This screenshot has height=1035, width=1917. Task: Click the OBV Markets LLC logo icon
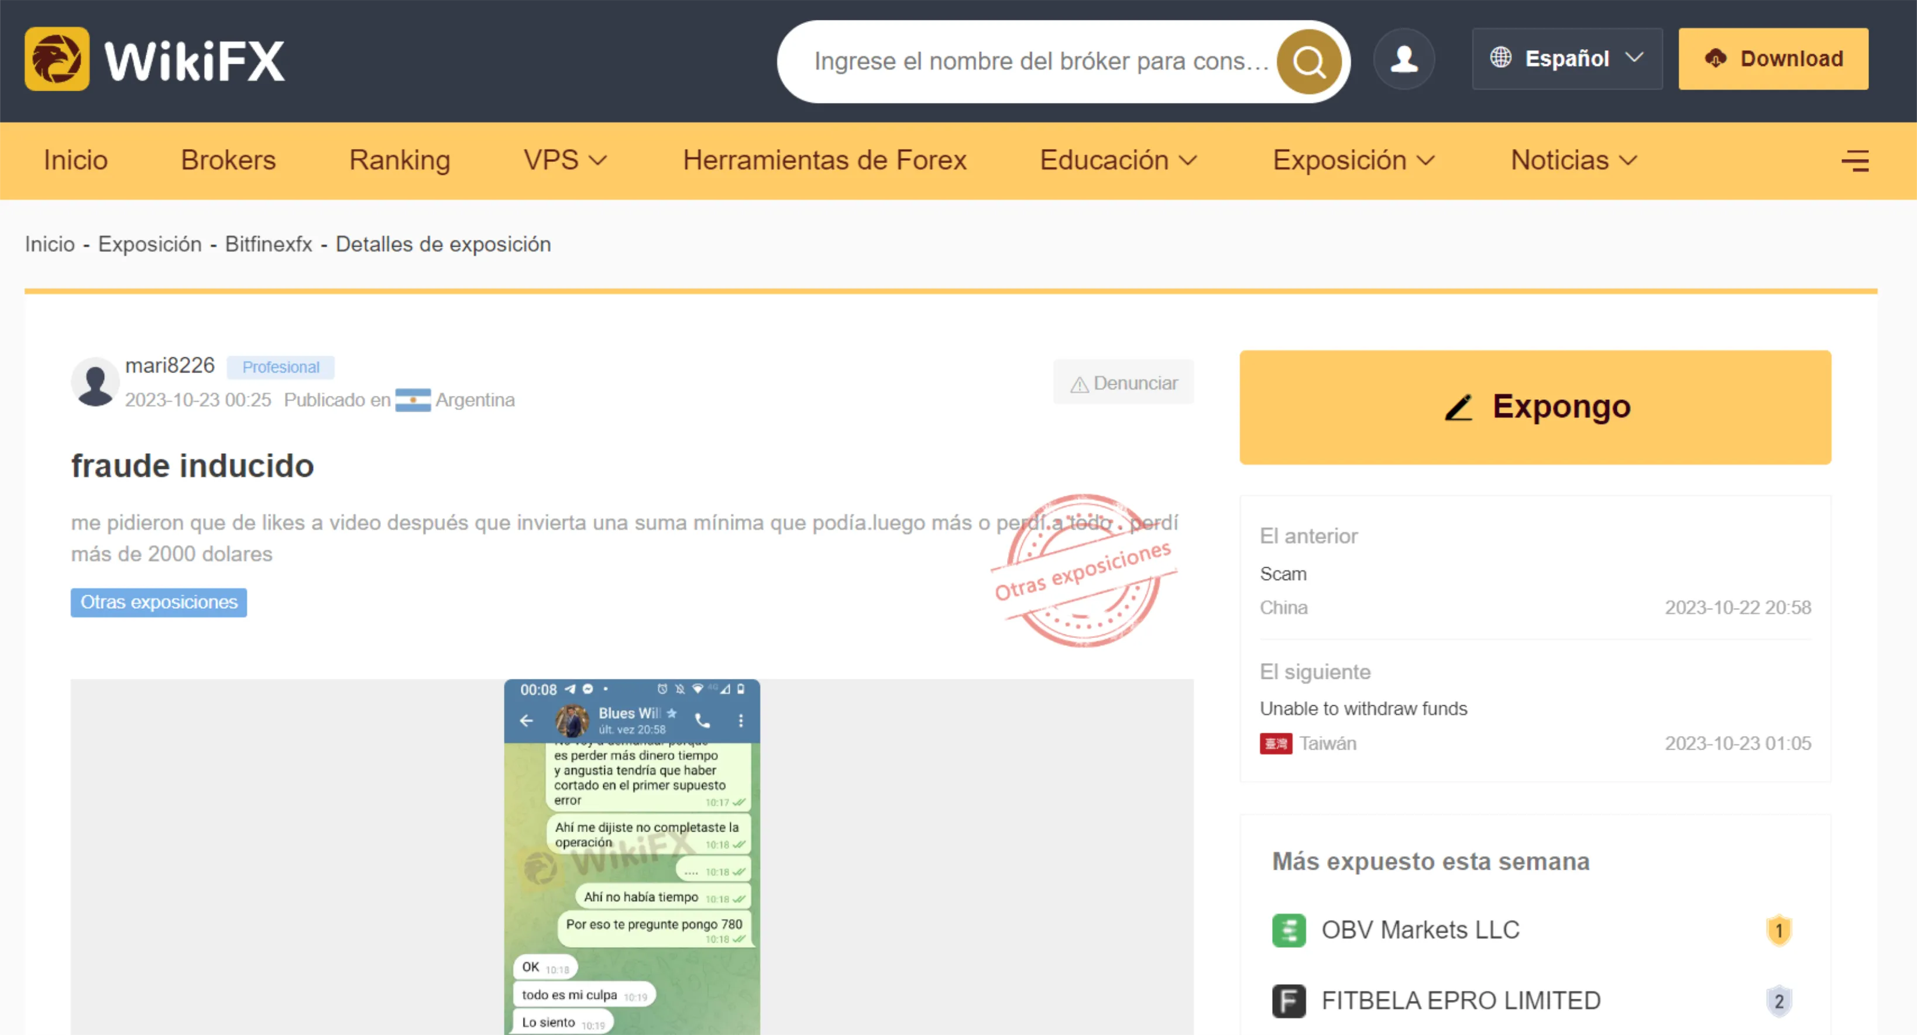pos(1289,930)
